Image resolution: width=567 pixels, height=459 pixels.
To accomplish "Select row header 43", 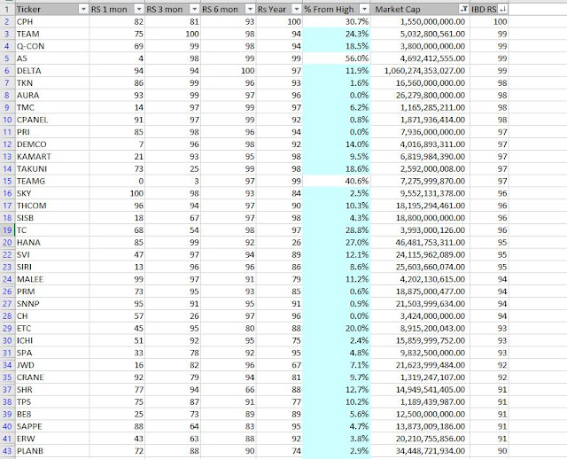I will pyautogui.click(x=7, y=451).
